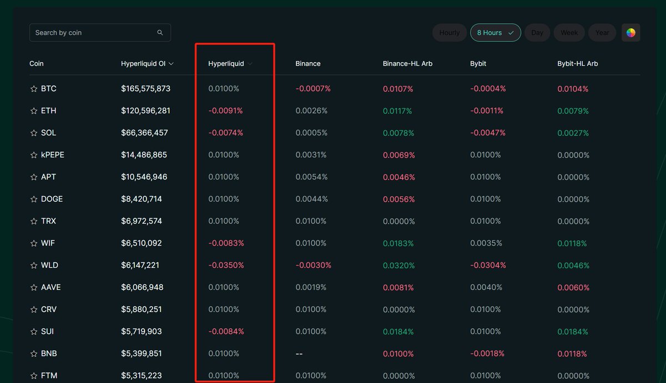Select the Week timeframe
Viewport: 666px width, 383px height.
click(569, 33)
